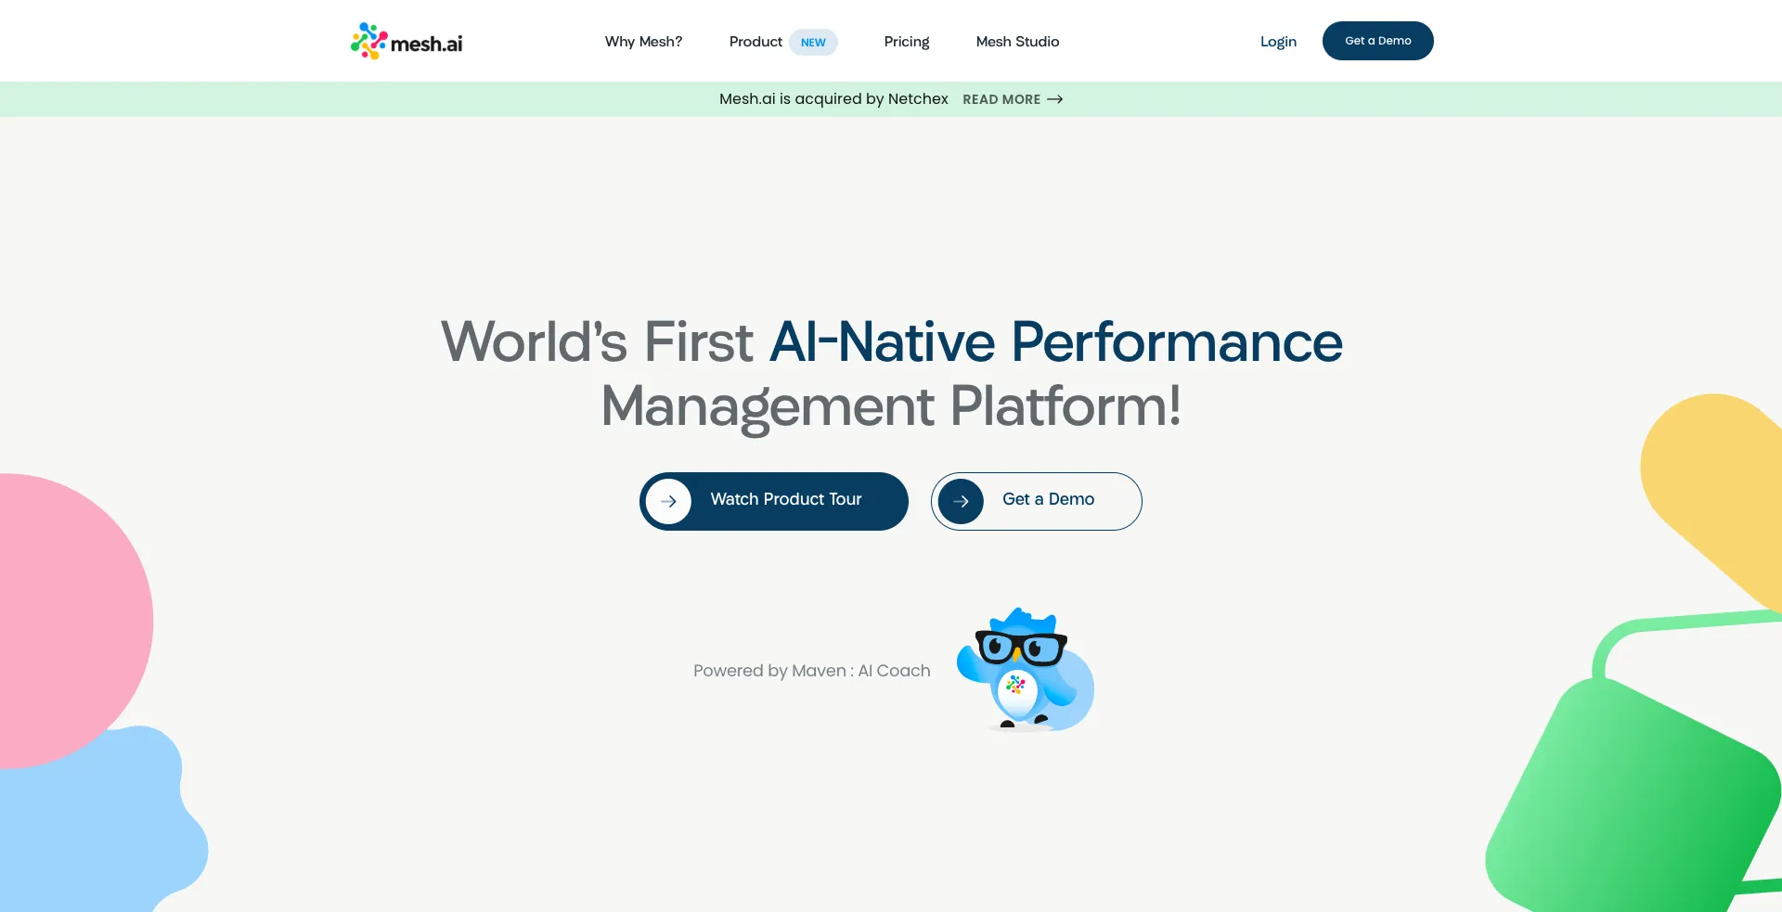The height and width of the screenshot is (912, 1782).
Task: Click the dark arrow circle in Get a Demo
Action: coord(961,501)
